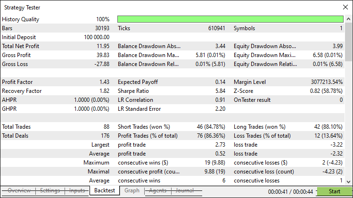353x198 pixels.
Task: Click the elapsed time counter 00:00:41
Action: [x=278, y=192]
